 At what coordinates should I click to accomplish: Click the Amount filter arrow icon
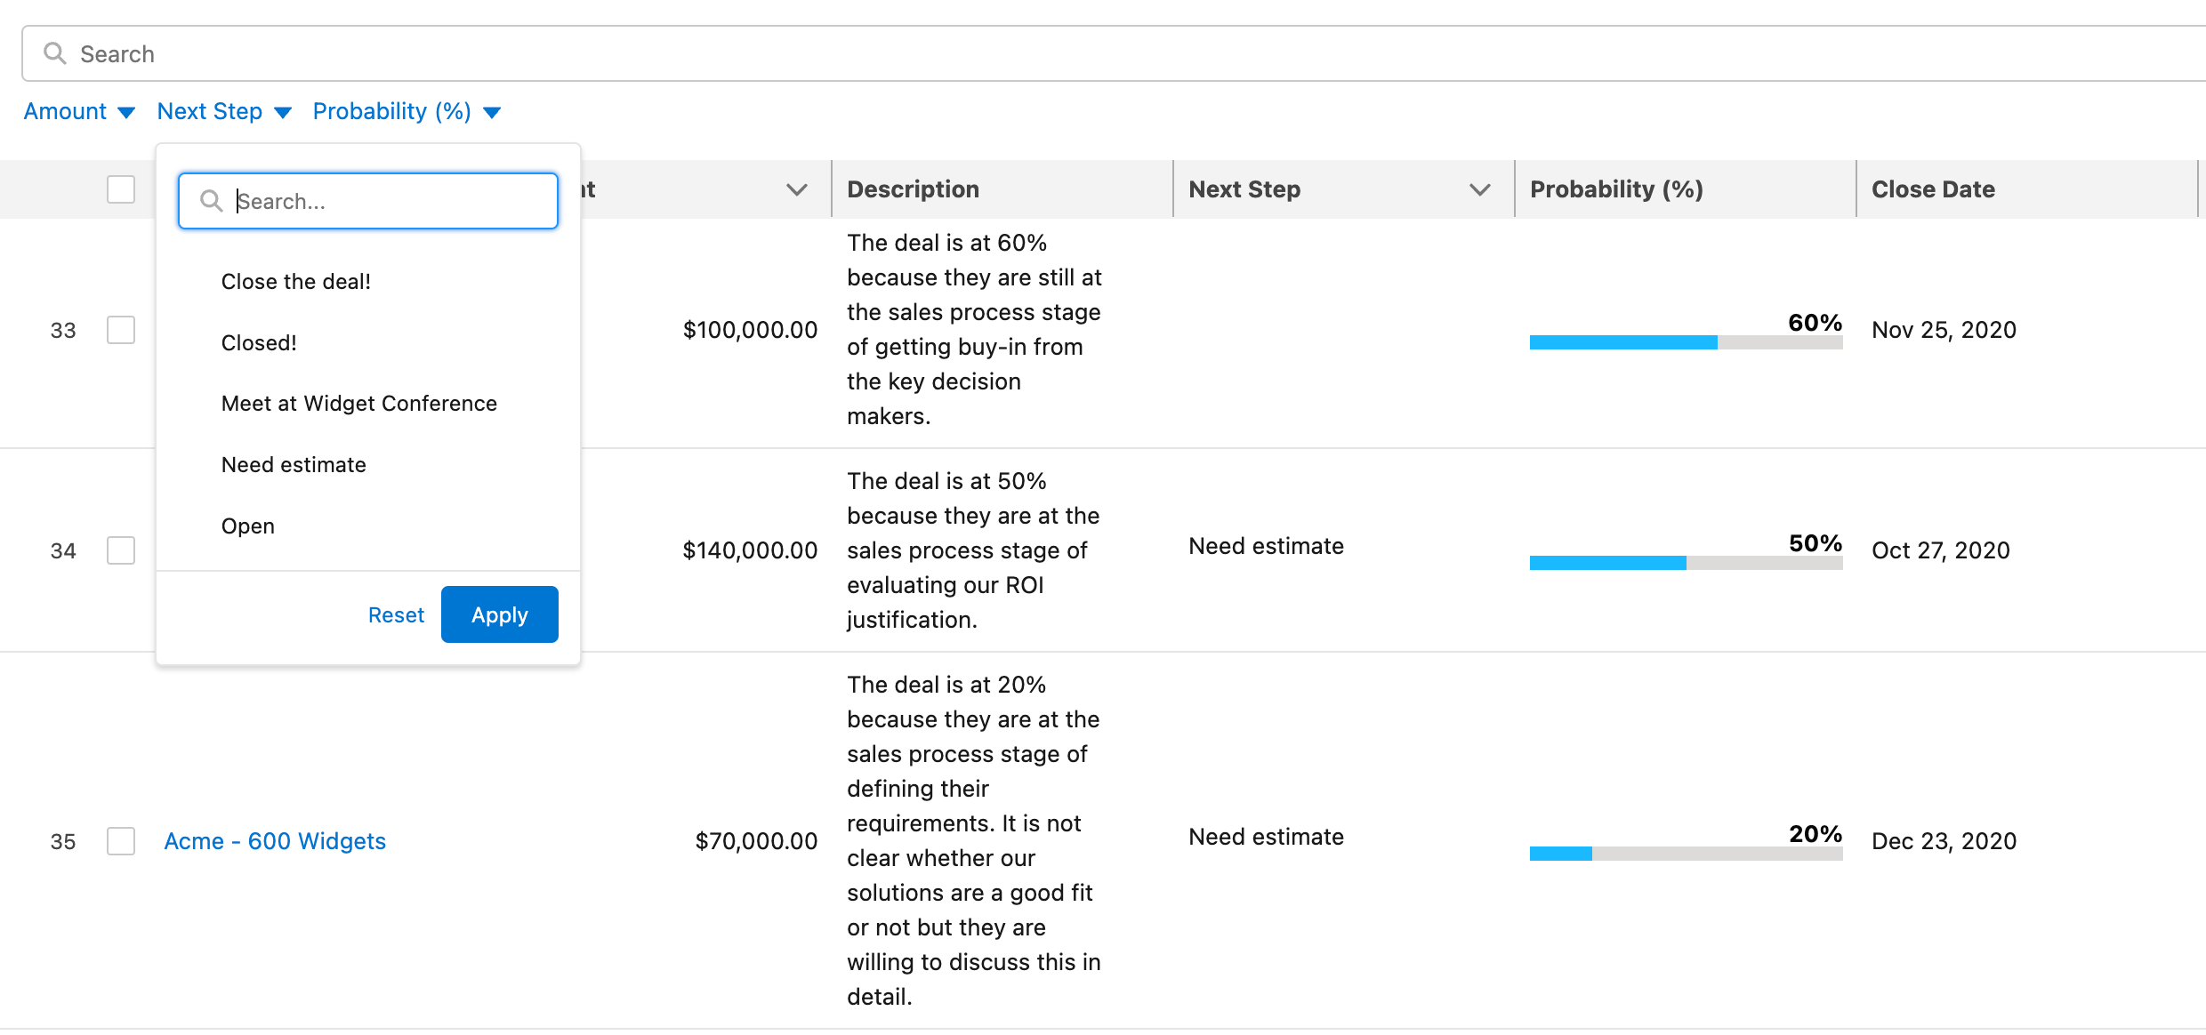point(126,113)
